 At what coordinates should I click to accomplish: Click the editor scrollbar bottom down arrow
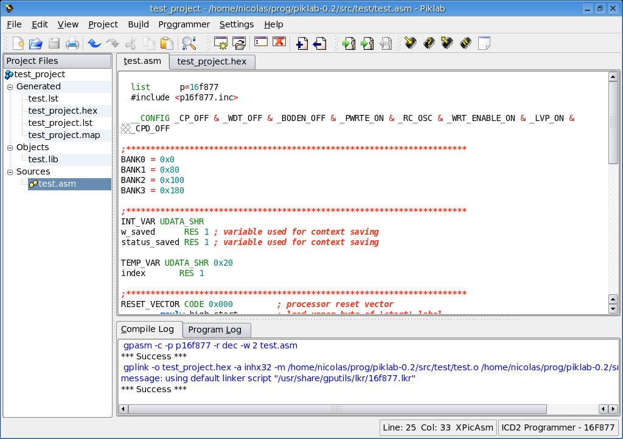pyautogui.click(x=613, y=309)
